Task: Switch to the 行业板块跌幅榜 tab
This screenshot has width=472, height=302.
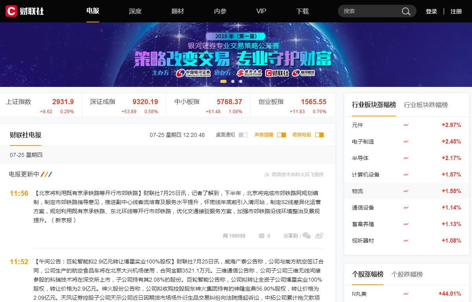Action: click(x=426, y=105)
